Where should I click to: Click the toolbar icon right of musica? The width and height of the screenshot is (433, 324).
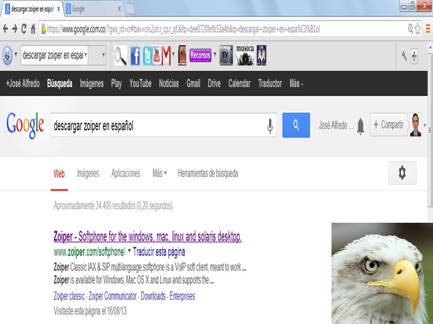(262, 56)
